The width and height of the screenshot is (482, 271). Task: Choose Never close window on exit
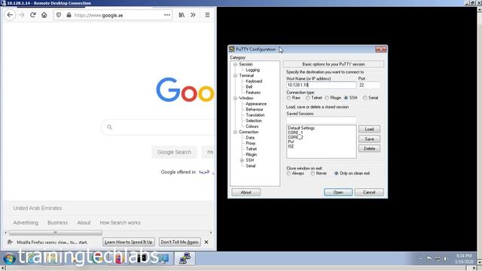point(313,173)
